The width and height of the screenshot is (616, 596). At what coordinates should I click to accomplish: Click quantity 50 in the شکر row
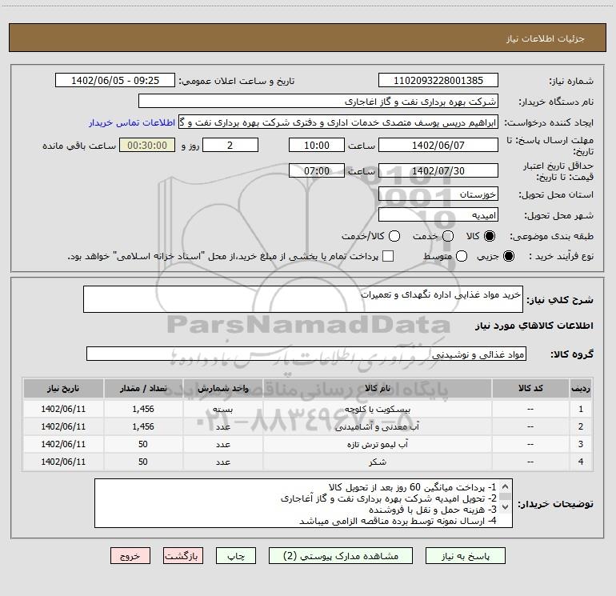click(x=143, y=462)
